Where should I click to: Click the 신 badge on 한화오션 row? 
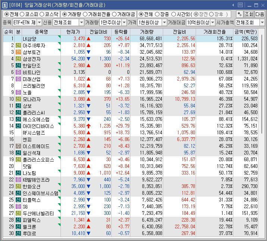18,186
